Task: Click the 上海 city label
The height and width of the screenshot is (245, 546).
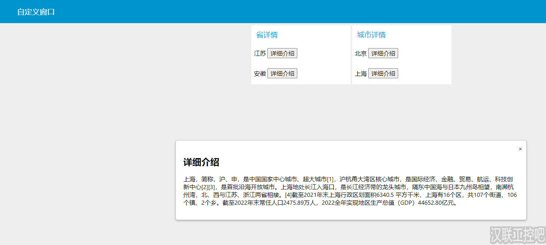Action: [360, 73]
